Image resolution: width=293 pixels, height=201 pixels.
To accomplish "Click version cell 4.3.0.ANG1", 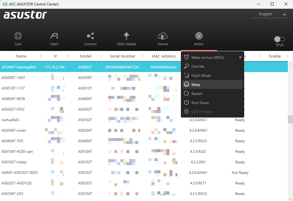I will coord(198,120).
